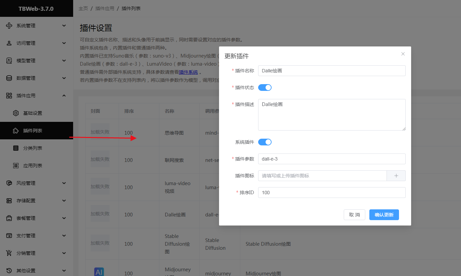
Task: Click the 插件参数 input field
Action: pos(332,159)
